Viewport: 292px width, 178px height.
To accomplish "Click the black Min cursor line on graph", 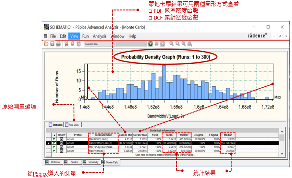I will click(x=87, y=82).
